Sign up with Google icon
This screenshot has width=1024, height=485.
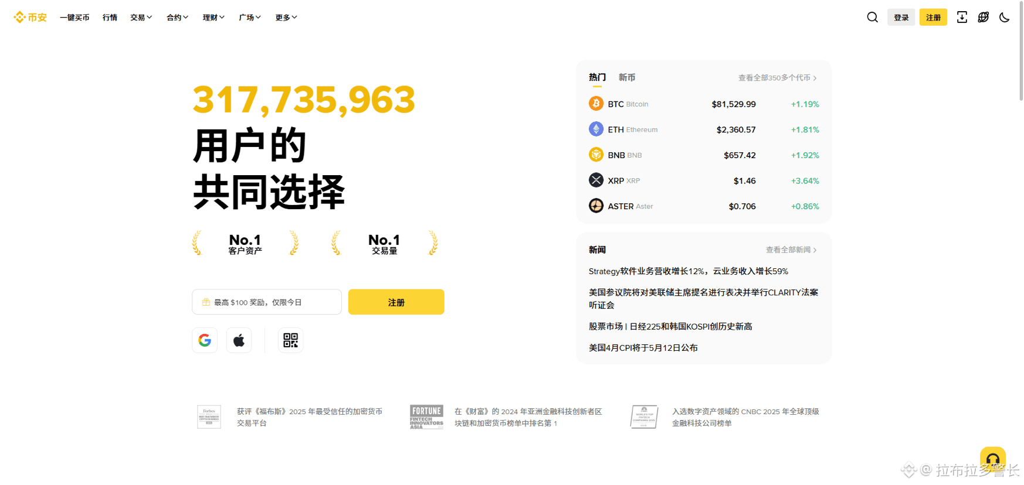coord(205,340)
